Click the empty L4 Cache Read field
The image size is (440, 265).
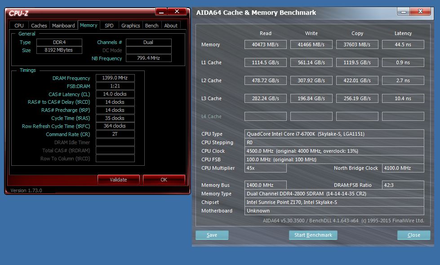tap(266, 116)
